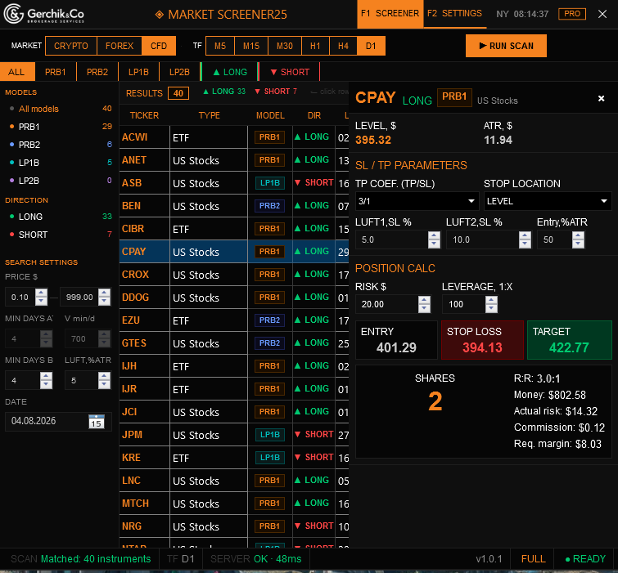Select the ASB row
The height and width of the screenshot is (573, 618).
click(234, 183)
